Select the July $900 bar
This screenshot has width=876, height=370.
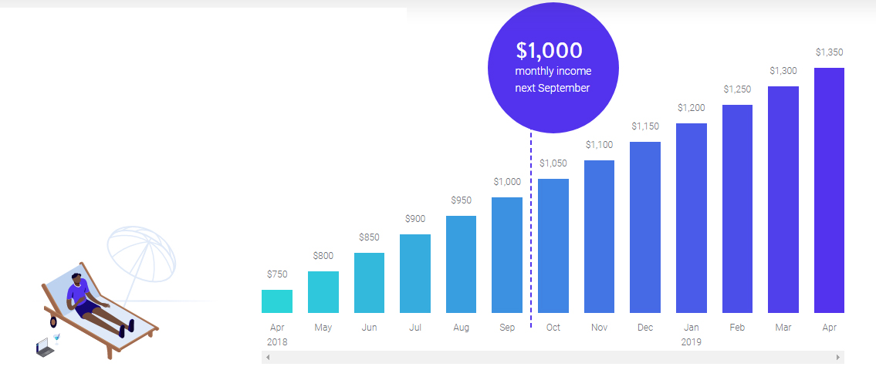point(415,274)
